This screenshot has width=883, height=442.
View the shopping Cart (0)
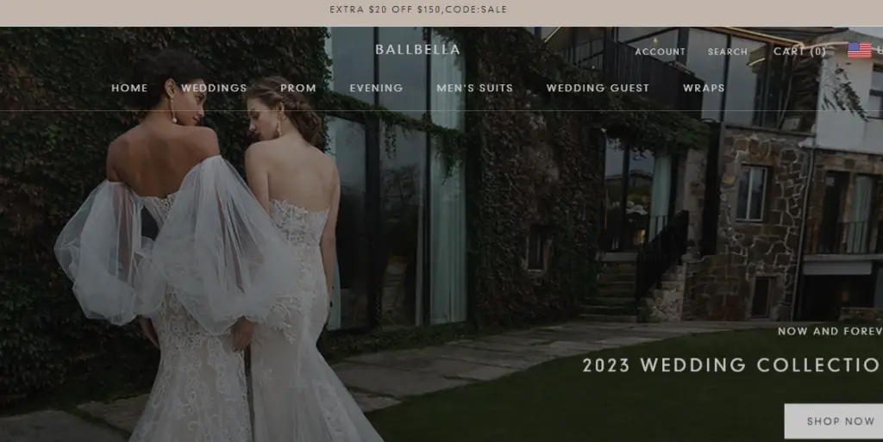coord(799,52)
